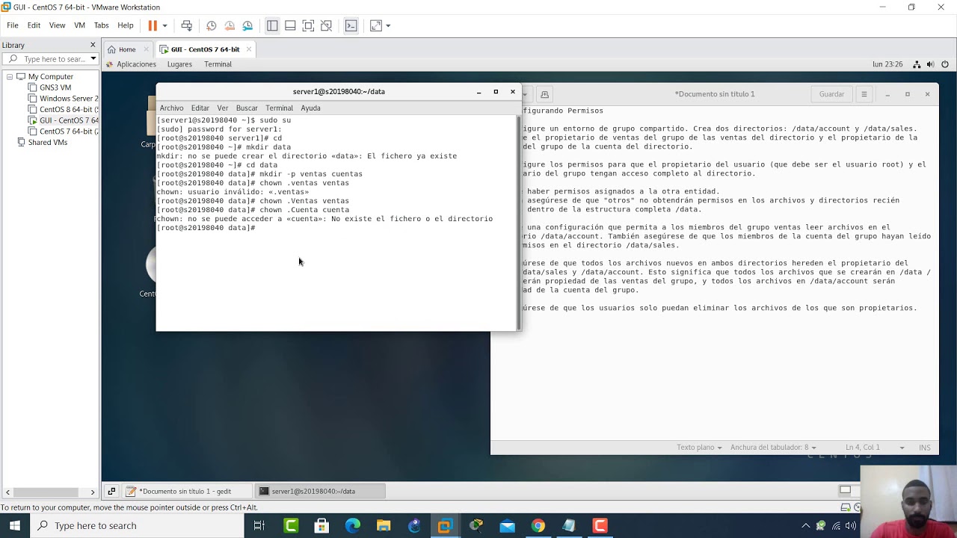Open the terminal Archivo menu
The image size is (957, 538).
pyautogui.click(x=171, y=108)
